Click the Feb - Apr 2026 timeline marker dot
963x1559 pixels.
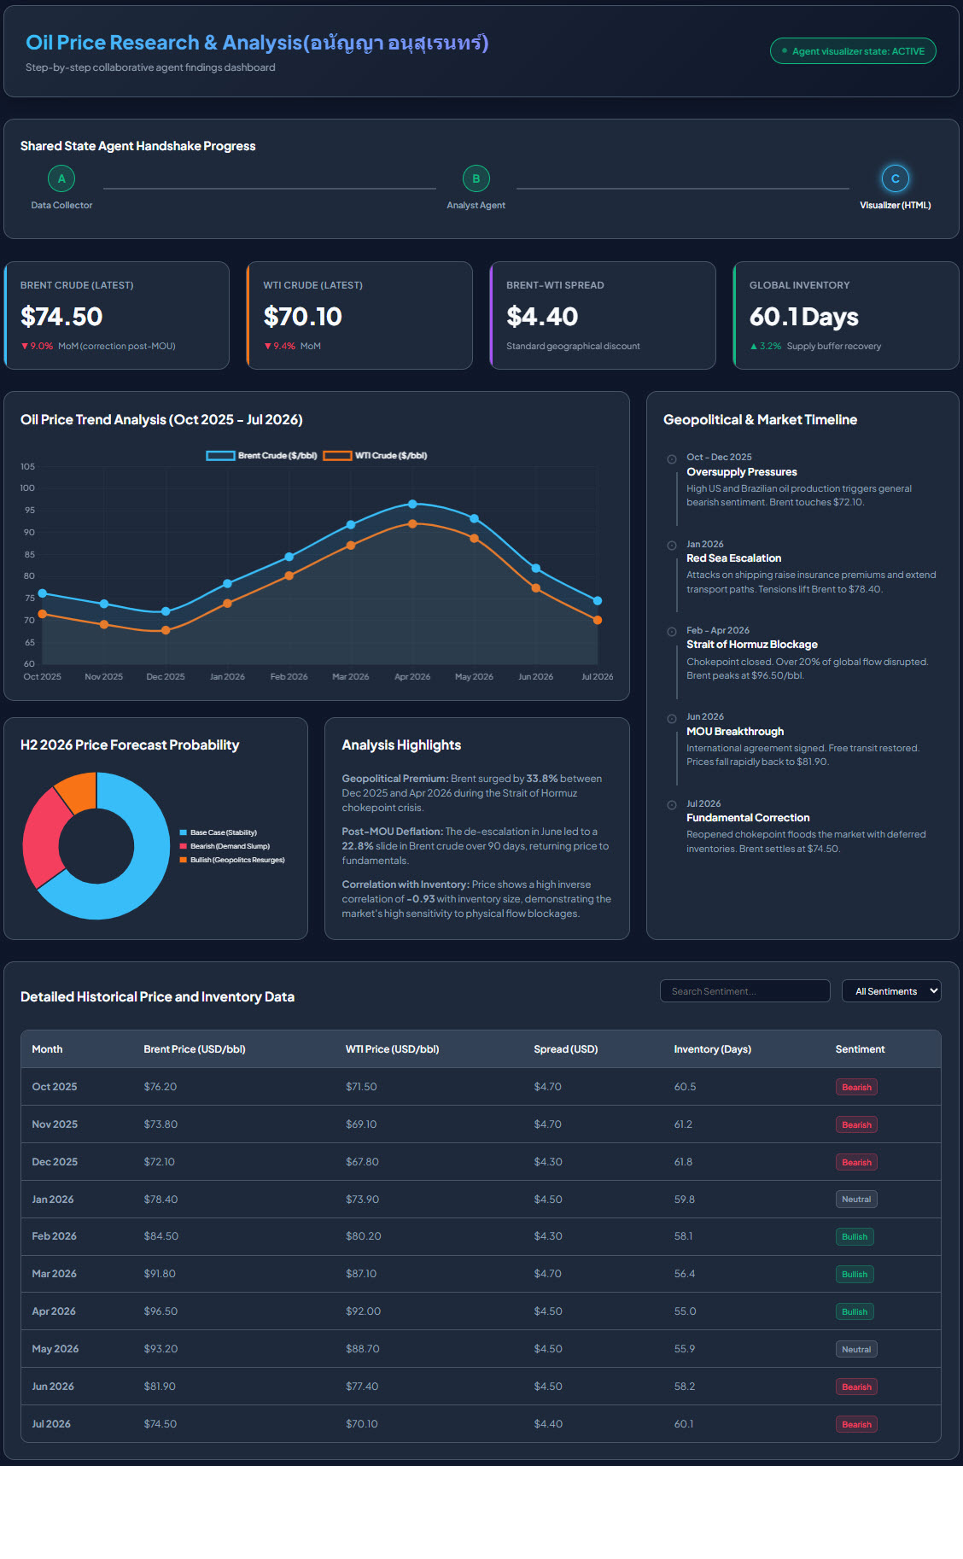pos(672,632)
